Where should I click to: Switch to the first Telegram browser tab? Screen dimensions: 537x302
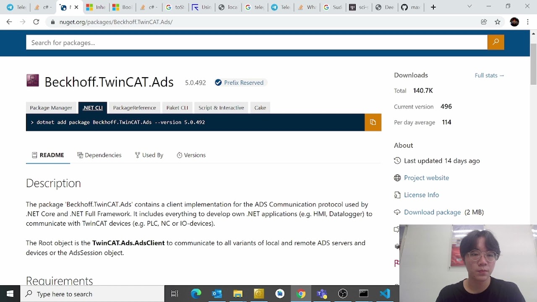click(x=16, y=7)
